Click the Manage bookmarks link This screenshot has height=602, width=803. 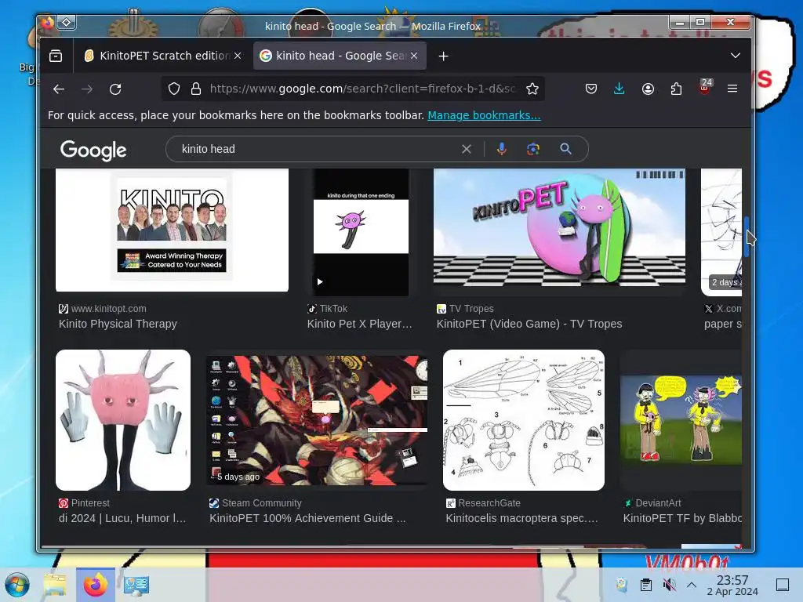(x=484, y=115)
